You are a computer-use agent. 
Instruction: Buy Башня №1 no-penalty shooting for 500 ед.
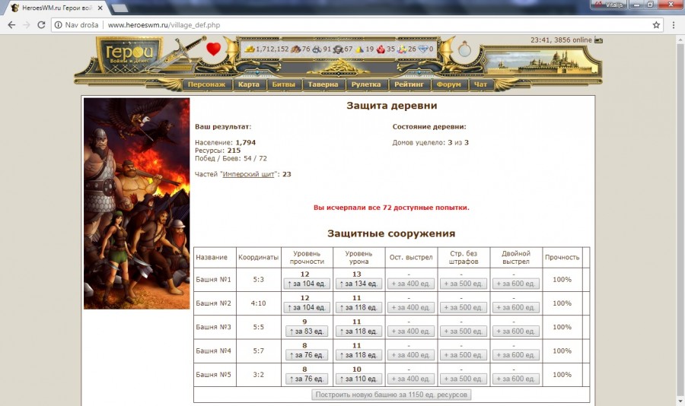click(x=463, y=284)
